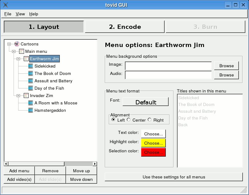The width and height of the screenshot is (249, 195).
Task: Select Sidekicked in the tree
Action: [x=45, y=66]
